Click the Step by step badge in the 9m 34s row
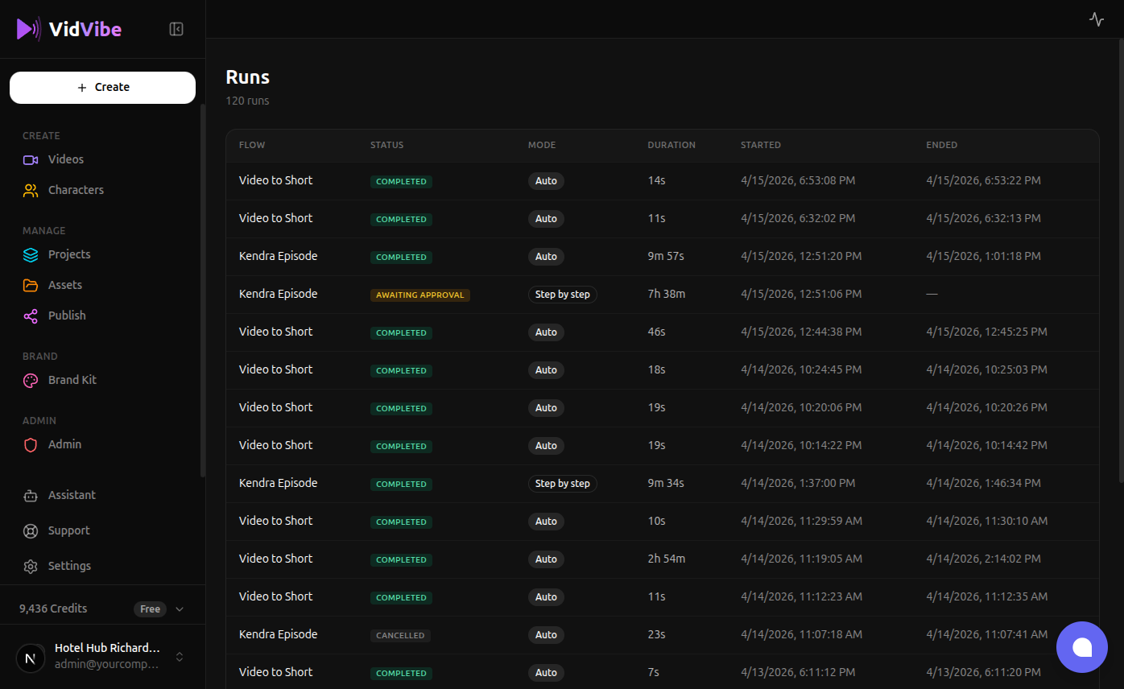 click(563, 484)
